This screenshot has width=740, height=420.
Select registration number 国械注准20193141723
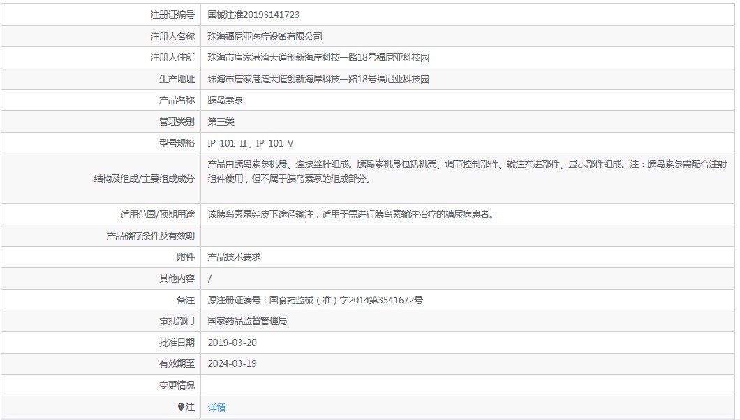click(x=253, y=15)
